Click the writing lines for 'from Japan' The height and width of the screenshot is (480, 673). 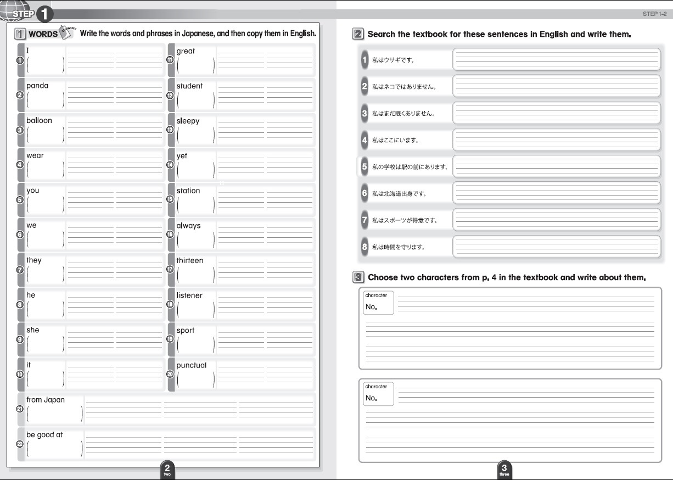199,409
